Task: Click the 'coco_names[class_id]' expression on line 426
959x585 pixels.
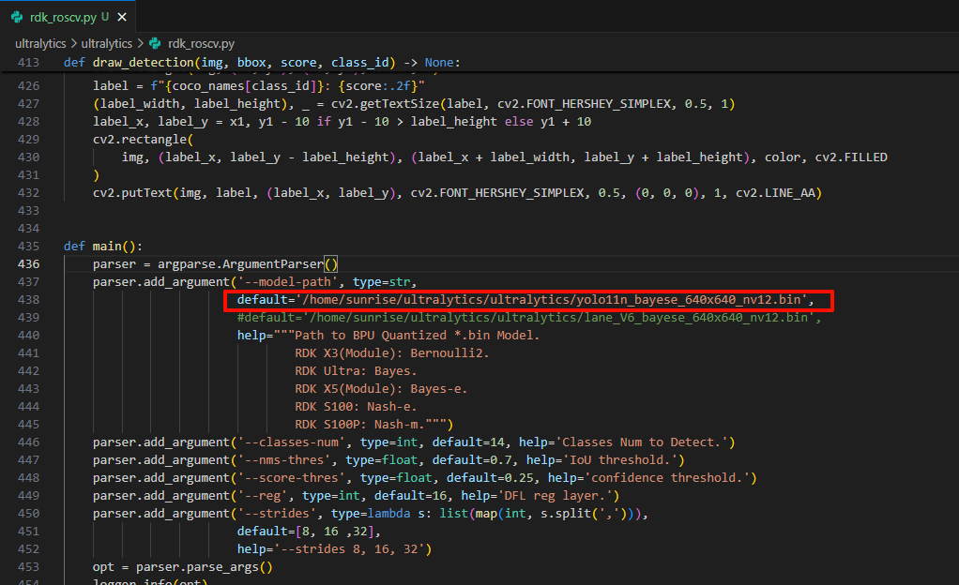Action: (245, 86)
